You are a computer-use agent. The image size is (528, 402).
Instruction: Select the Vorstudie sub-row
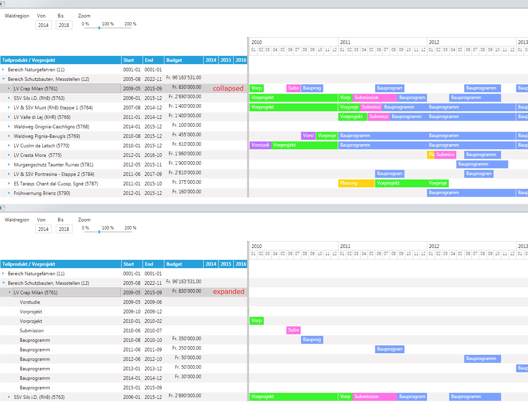(124, 302)
